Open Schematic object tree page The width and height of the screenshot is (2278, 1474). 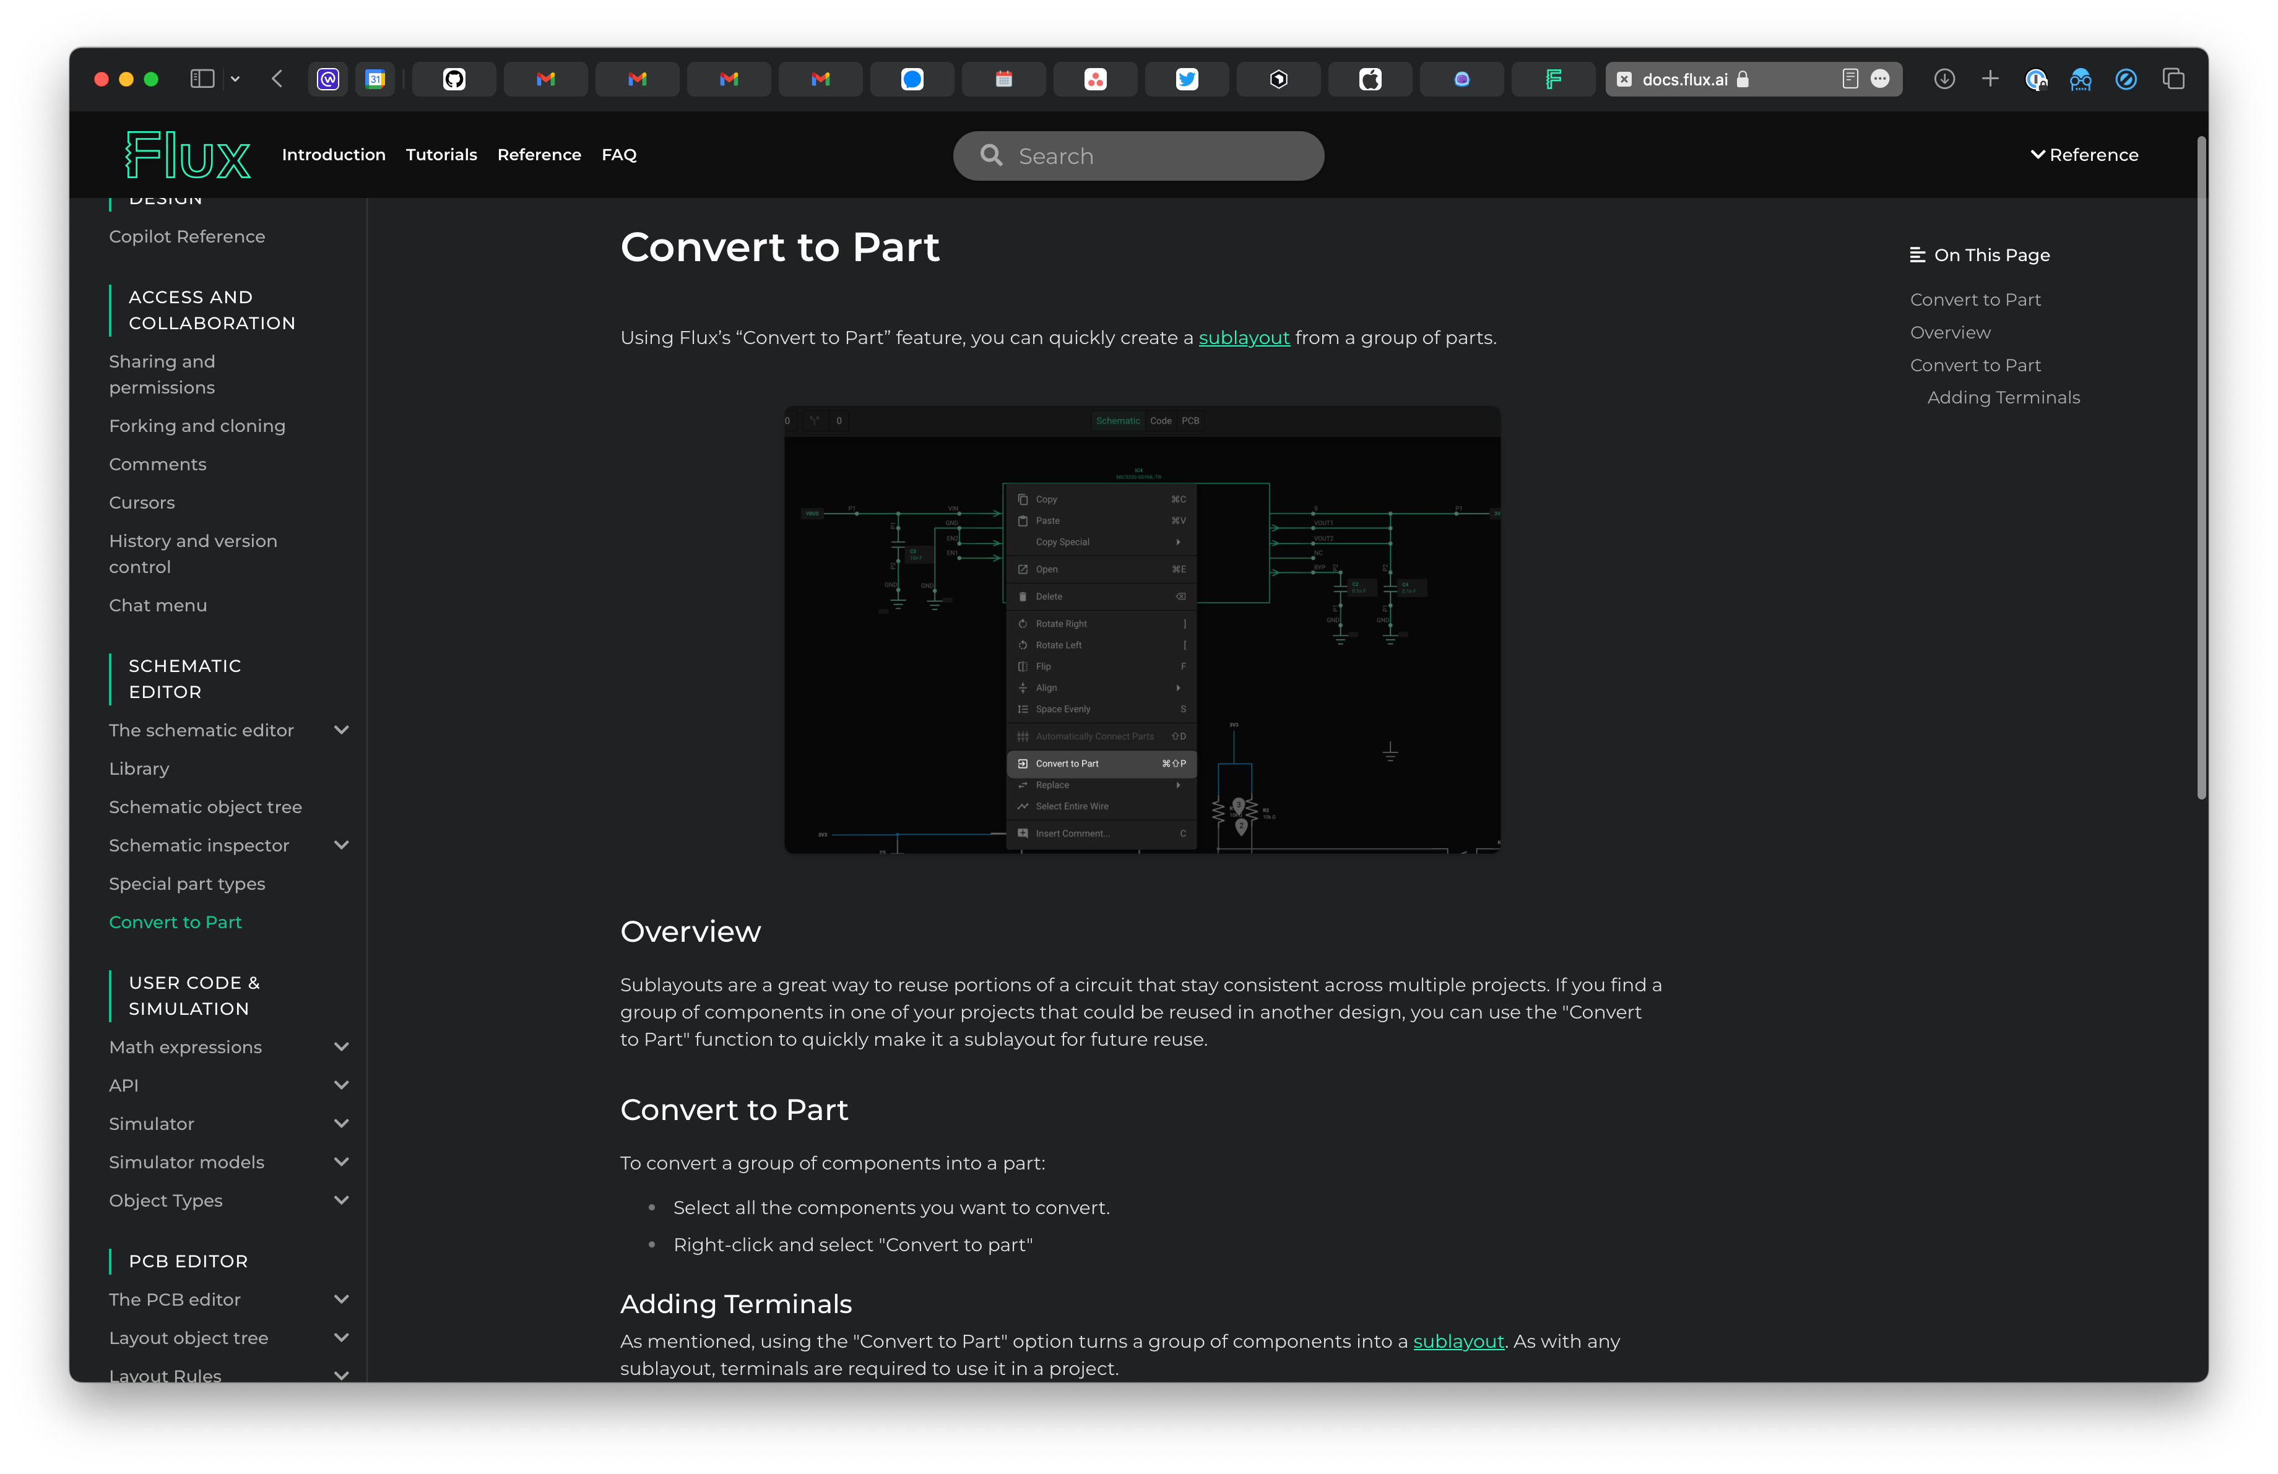point(205,806)
